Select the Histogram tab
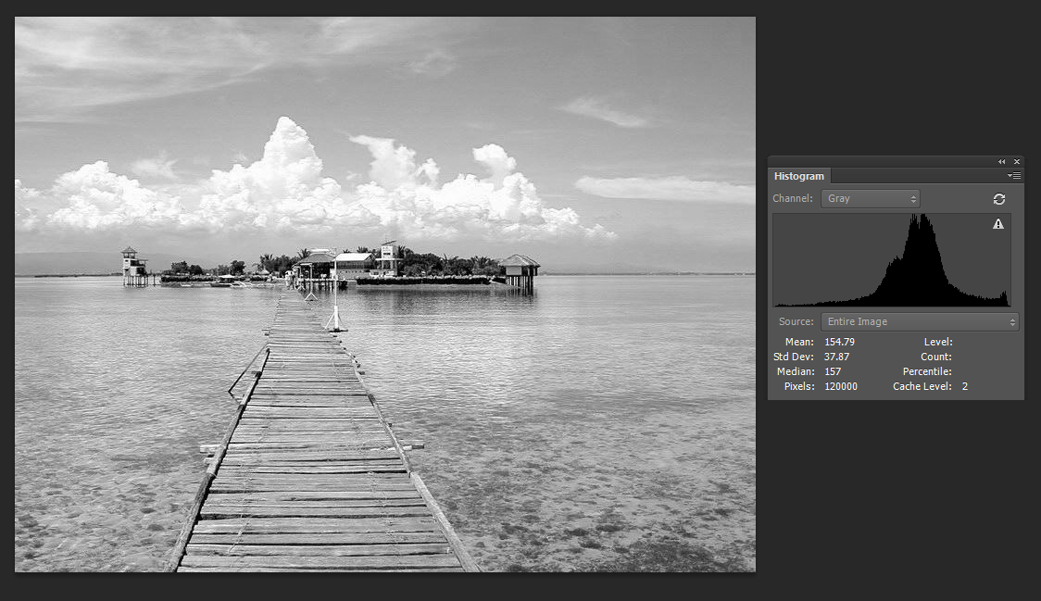 click(x=798, y=176)
